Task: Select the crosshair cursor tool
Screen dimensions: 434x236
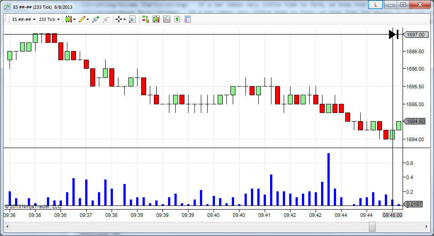Action: point(119,20)
